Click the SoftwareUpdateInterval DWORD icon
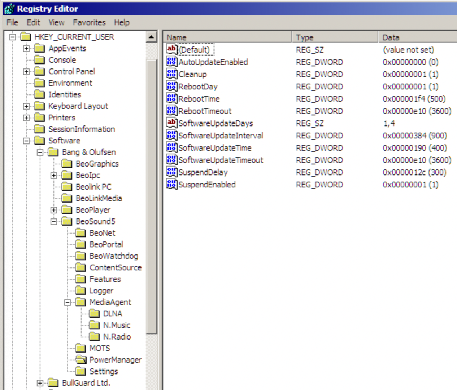This screenshot has height=390, width=457. coord(171,135)
